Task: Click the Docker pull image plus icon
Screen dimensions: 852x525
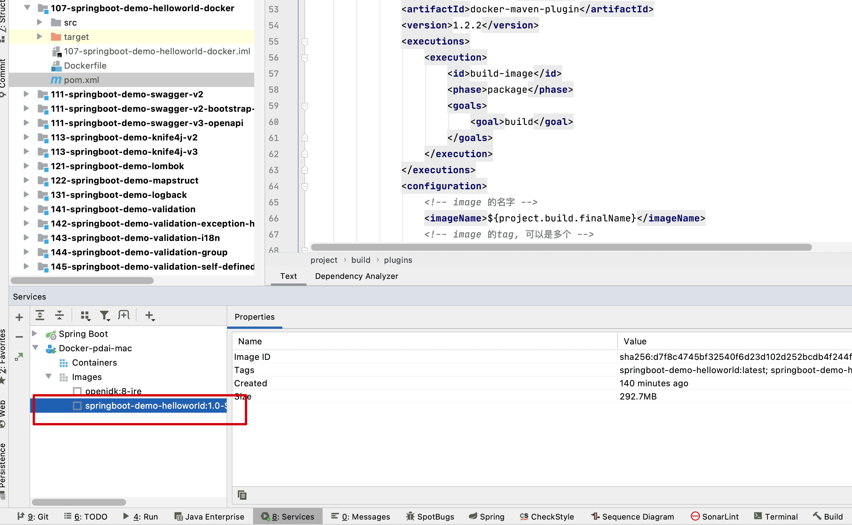Action: 19,317
